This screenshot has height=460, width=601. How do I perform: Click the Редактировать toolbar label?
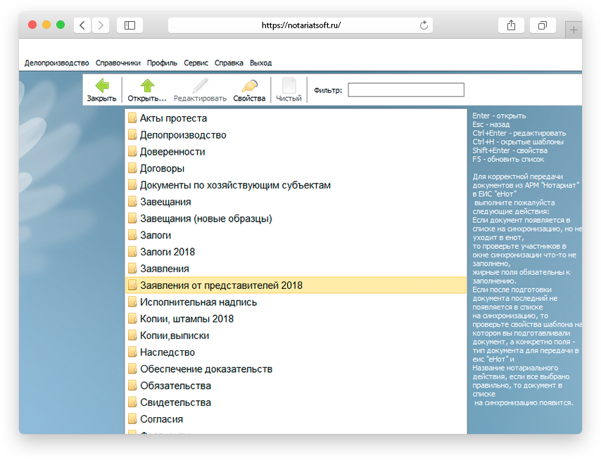click(200, 98)
